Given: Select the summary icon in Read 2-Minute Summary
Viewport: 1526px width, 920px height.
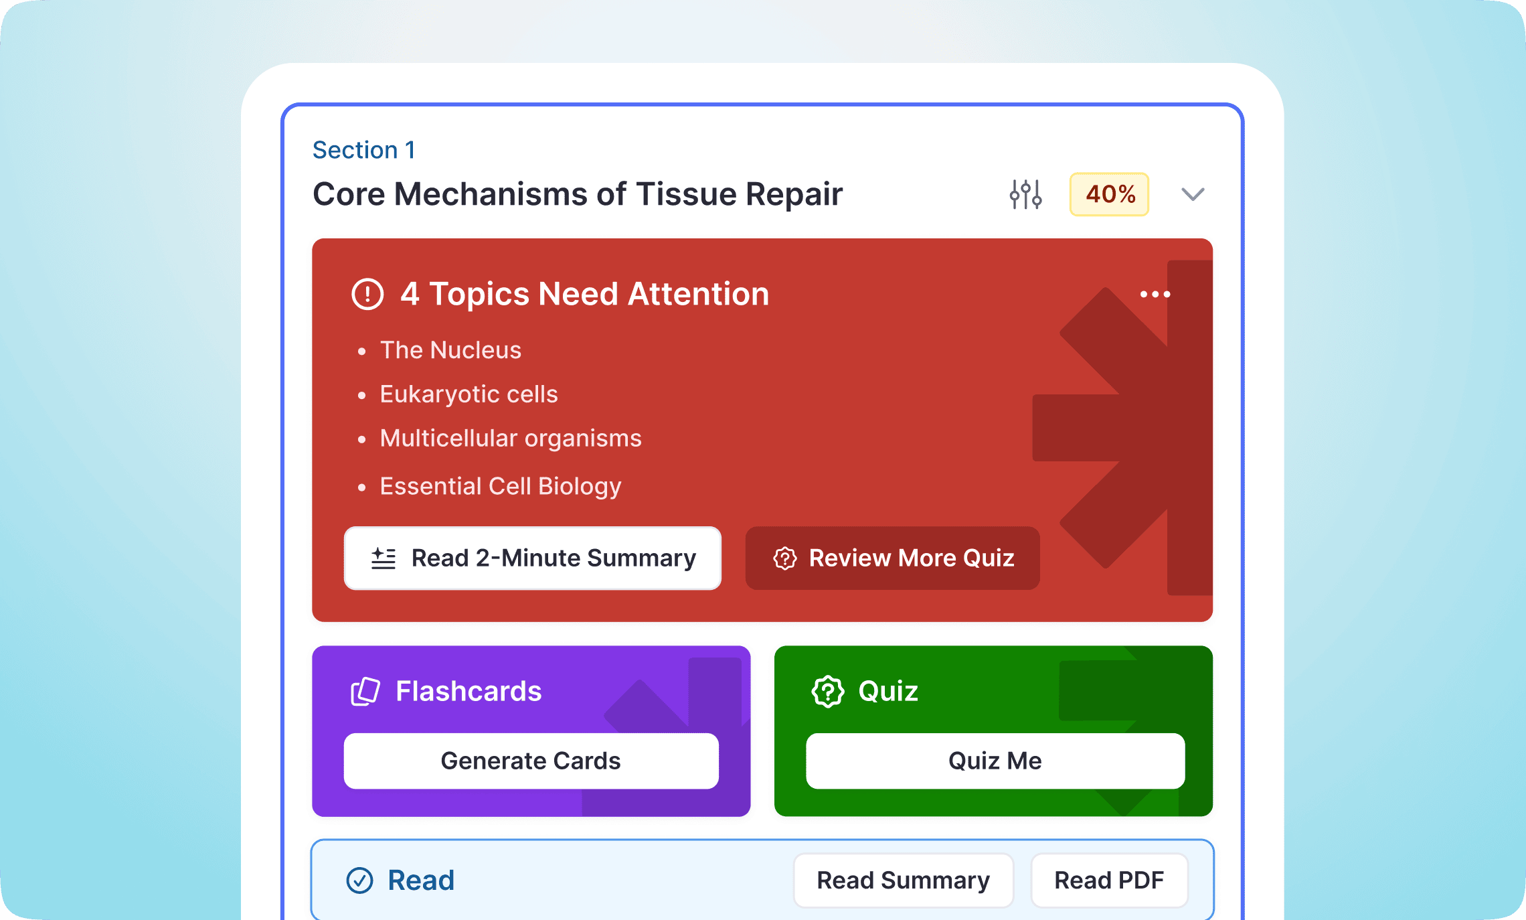Looking at the screenshot, I should click(384, 558).
